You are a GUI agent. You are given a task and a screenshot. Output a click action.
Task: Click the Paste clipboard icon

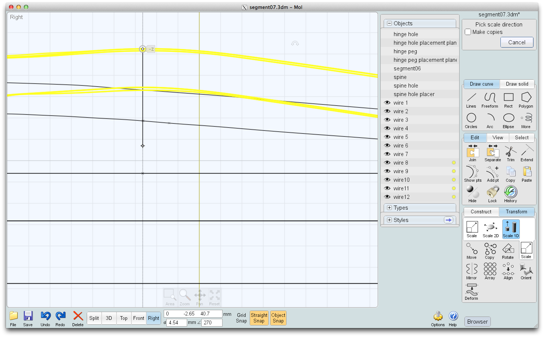coord(527,174)
